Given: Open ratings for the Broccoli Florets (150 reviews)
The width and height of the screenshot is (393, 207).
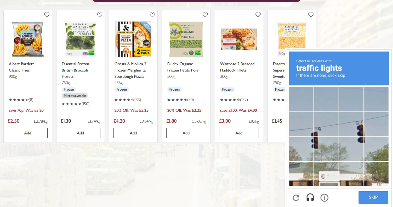Looking at the screenshot, I should click(76, 104).
